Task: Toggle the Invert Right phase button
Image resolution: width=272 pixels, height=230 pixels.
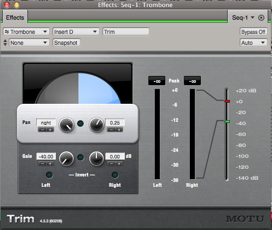Action: [115, 175]
